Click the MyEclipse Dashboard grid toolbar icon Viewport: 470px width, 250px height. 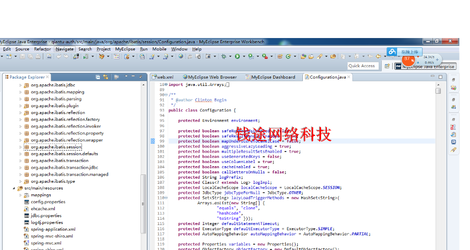(116, 56)
